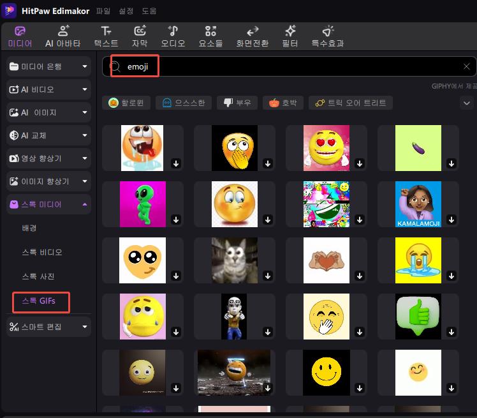477x418 pixels.
Task: Expand the 영상 향상기 section
Action: coord(48,158)
